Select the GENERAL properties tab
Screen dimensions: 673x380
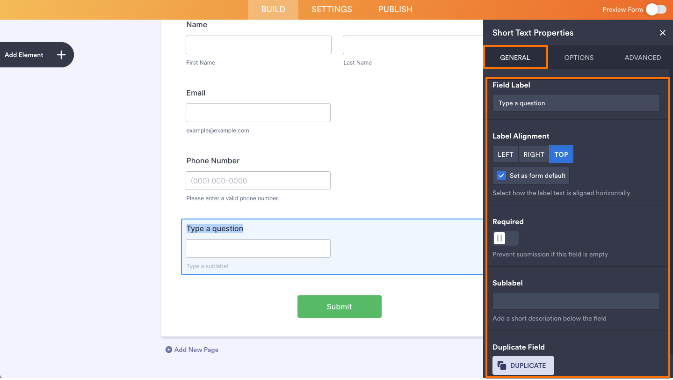pyautogui.click(x=515, y=58)
